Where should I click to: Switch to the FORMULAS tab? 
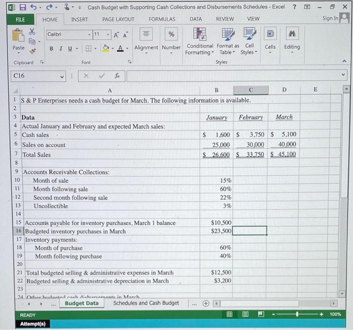[x=162, y=19]
